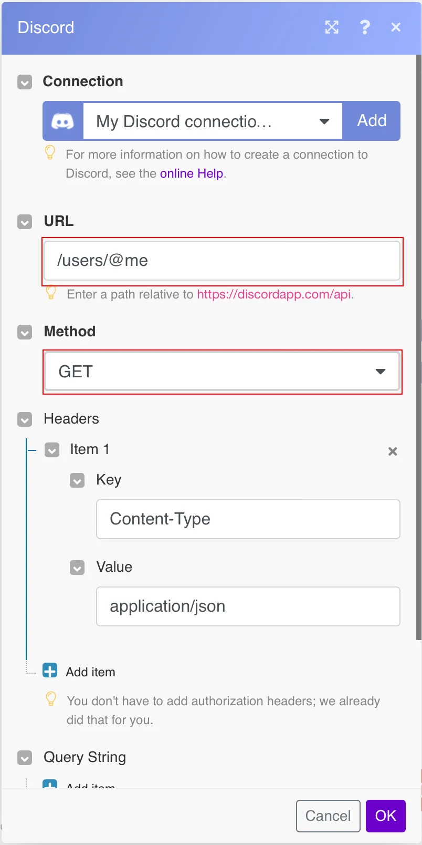Click the lightbulb icon beside authorization headers note
Screen dimensions: 422x845
51,699
